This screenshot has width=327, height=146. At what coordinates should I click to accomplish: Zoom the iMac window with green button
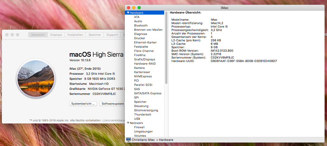pyautogui.click(x=139, y=8)
